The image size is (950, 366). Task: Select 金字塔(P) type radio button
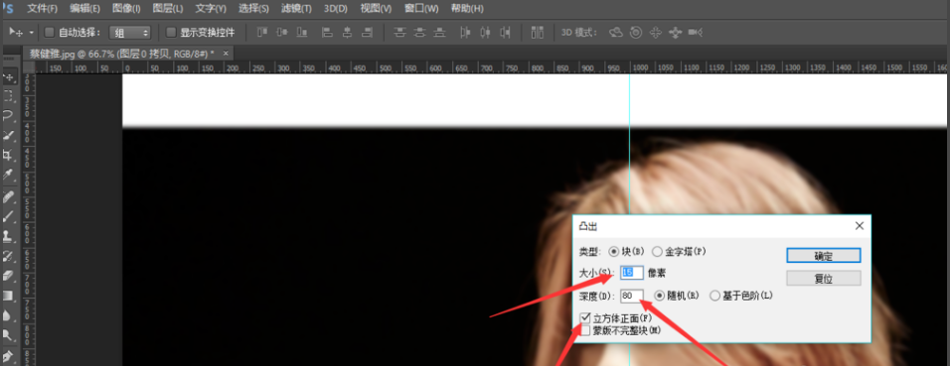point(657,251)
